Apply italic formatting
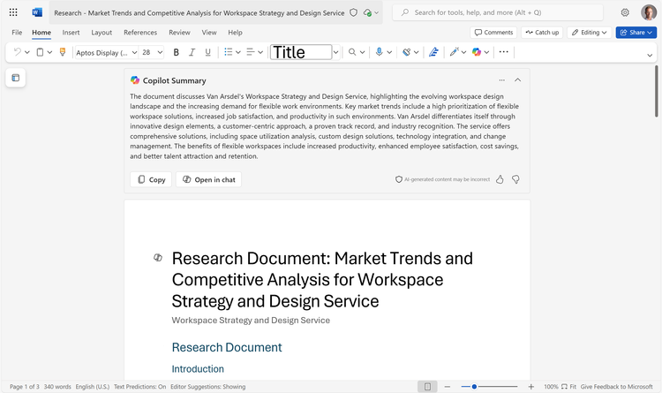 click(x=191, y=52)
